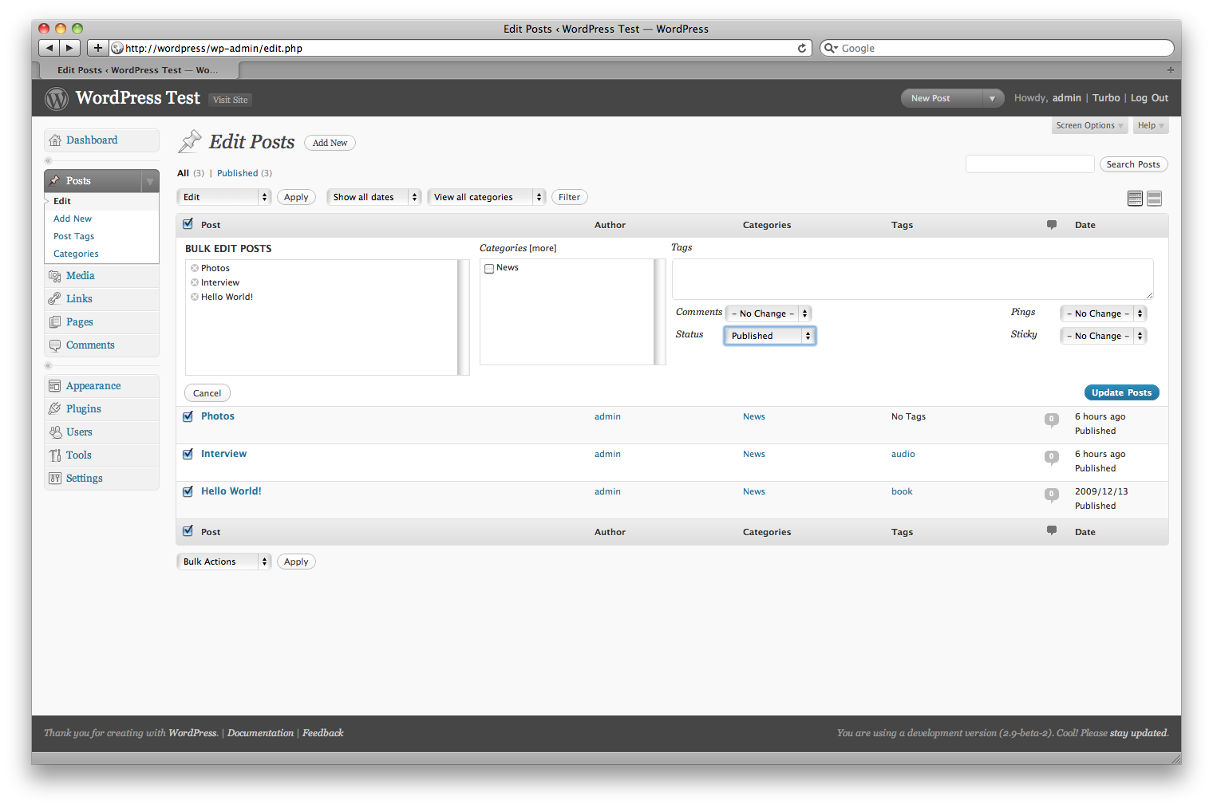Open the Comments No Change dropdown
The width and height of the screenshot is (1213, 808).
[x=768, y=313]
